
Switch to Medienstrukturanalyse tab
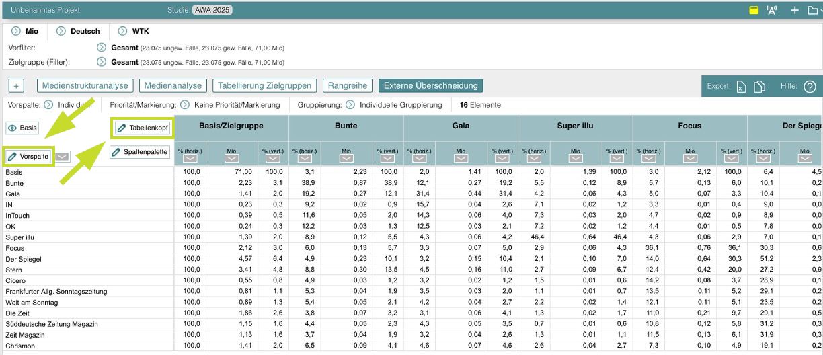pyautogui.click(x=85, y=86)
